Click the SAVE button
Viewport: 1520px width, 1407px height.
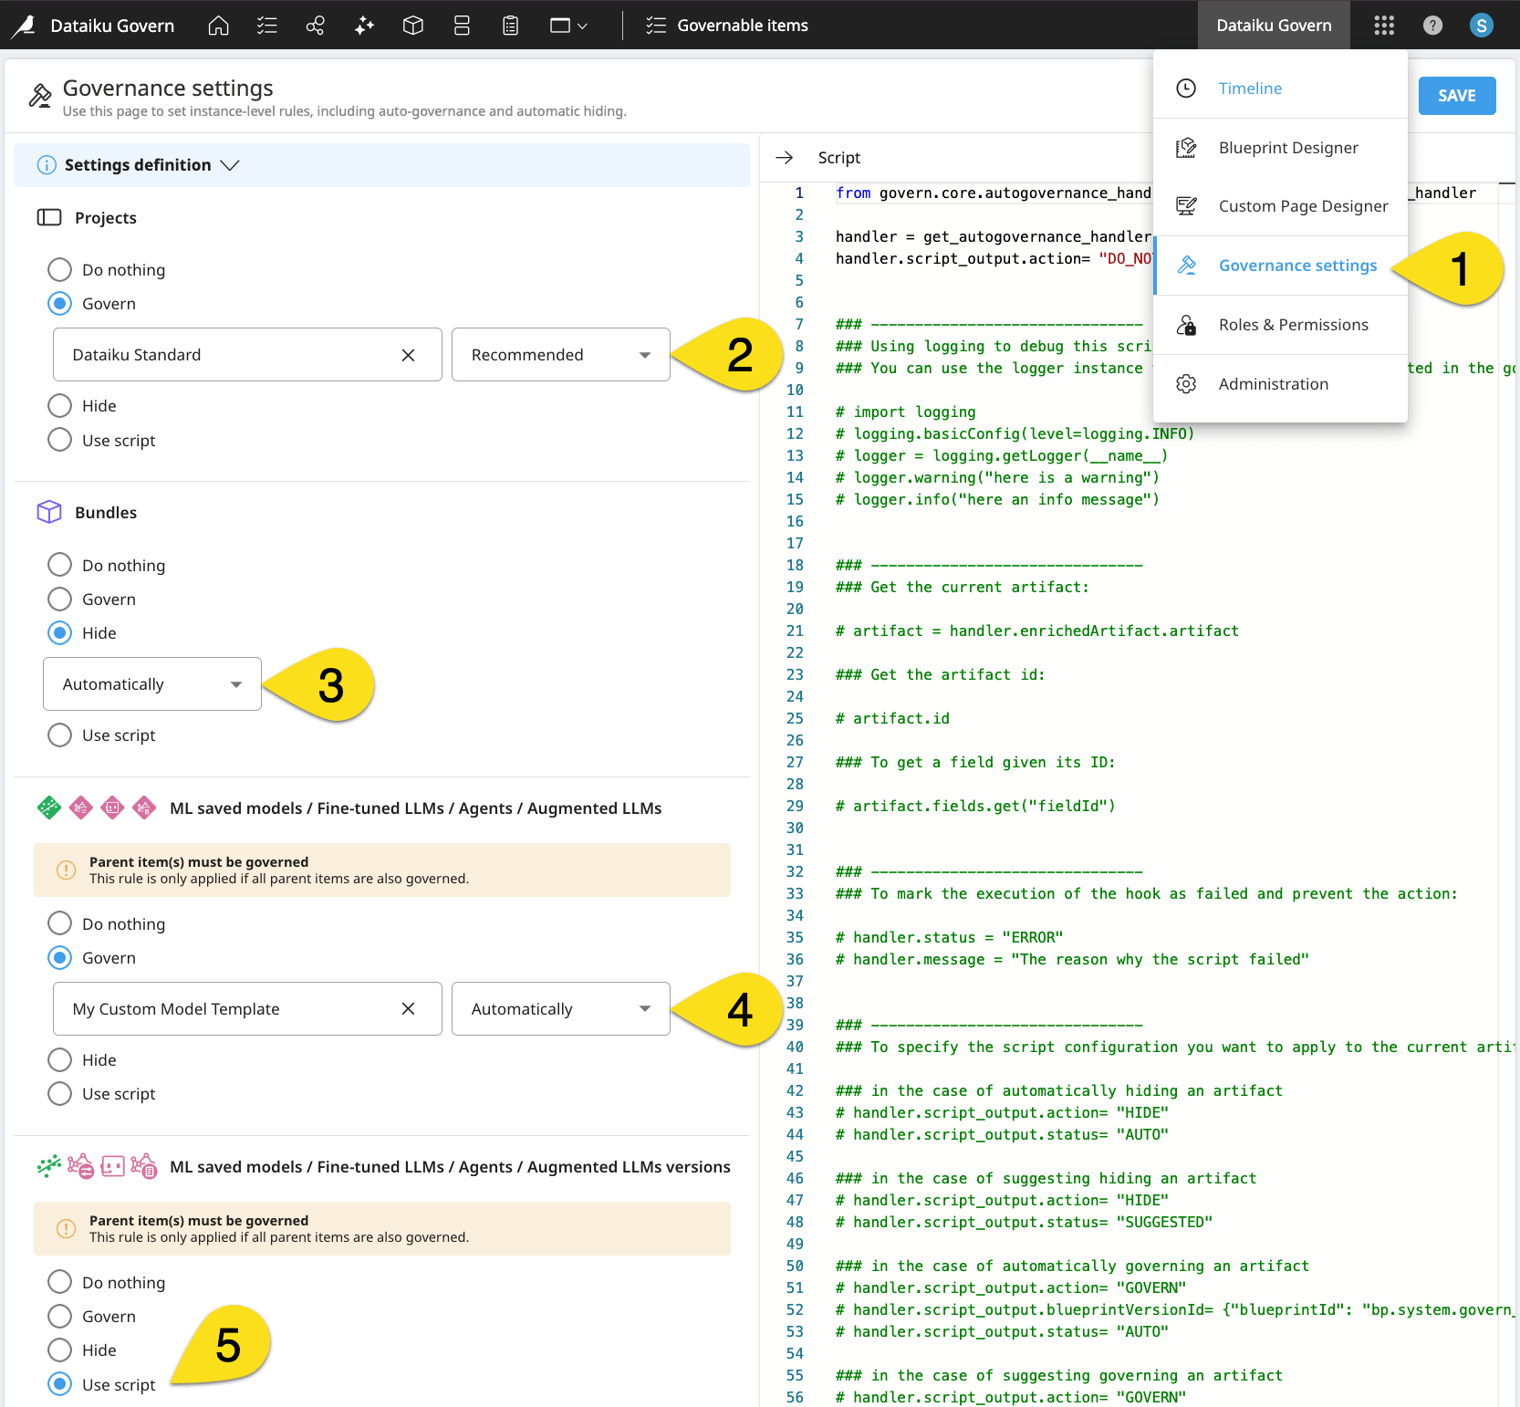(1457, 95)
